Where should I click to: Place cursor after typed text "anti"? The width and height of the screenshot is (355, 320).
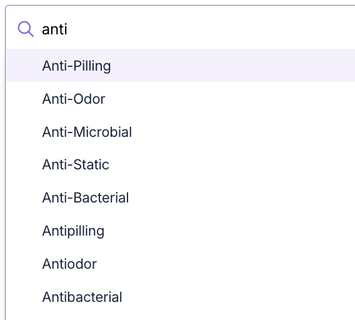coord(67,29)
